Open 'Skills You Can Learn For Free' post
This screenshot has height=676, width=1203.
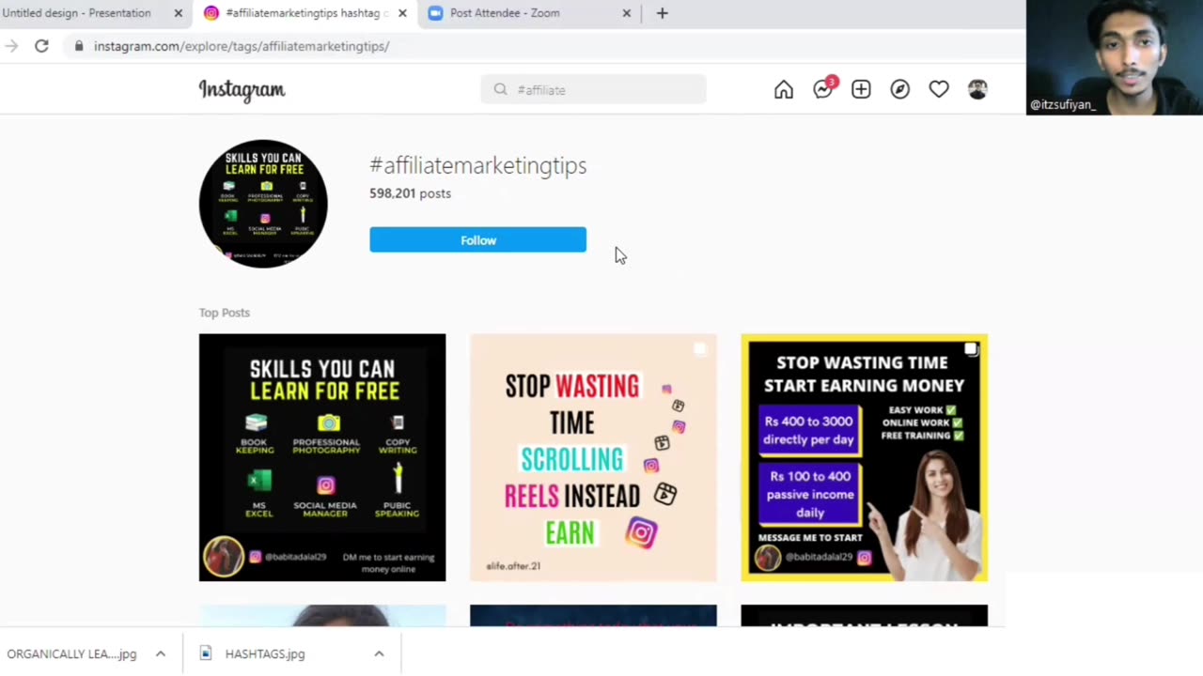pyautogui.click(x=322, y=457)
